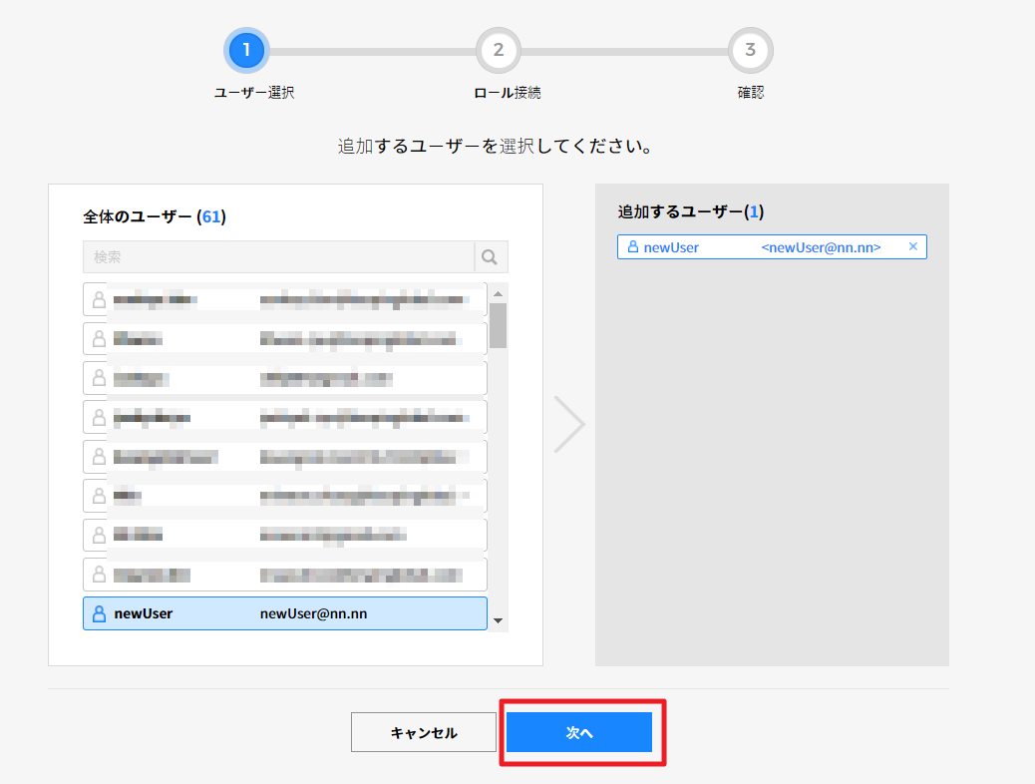1035x784 pixels.
Task: Click the user icon beside newUser in list
Action: coord(99,613)
